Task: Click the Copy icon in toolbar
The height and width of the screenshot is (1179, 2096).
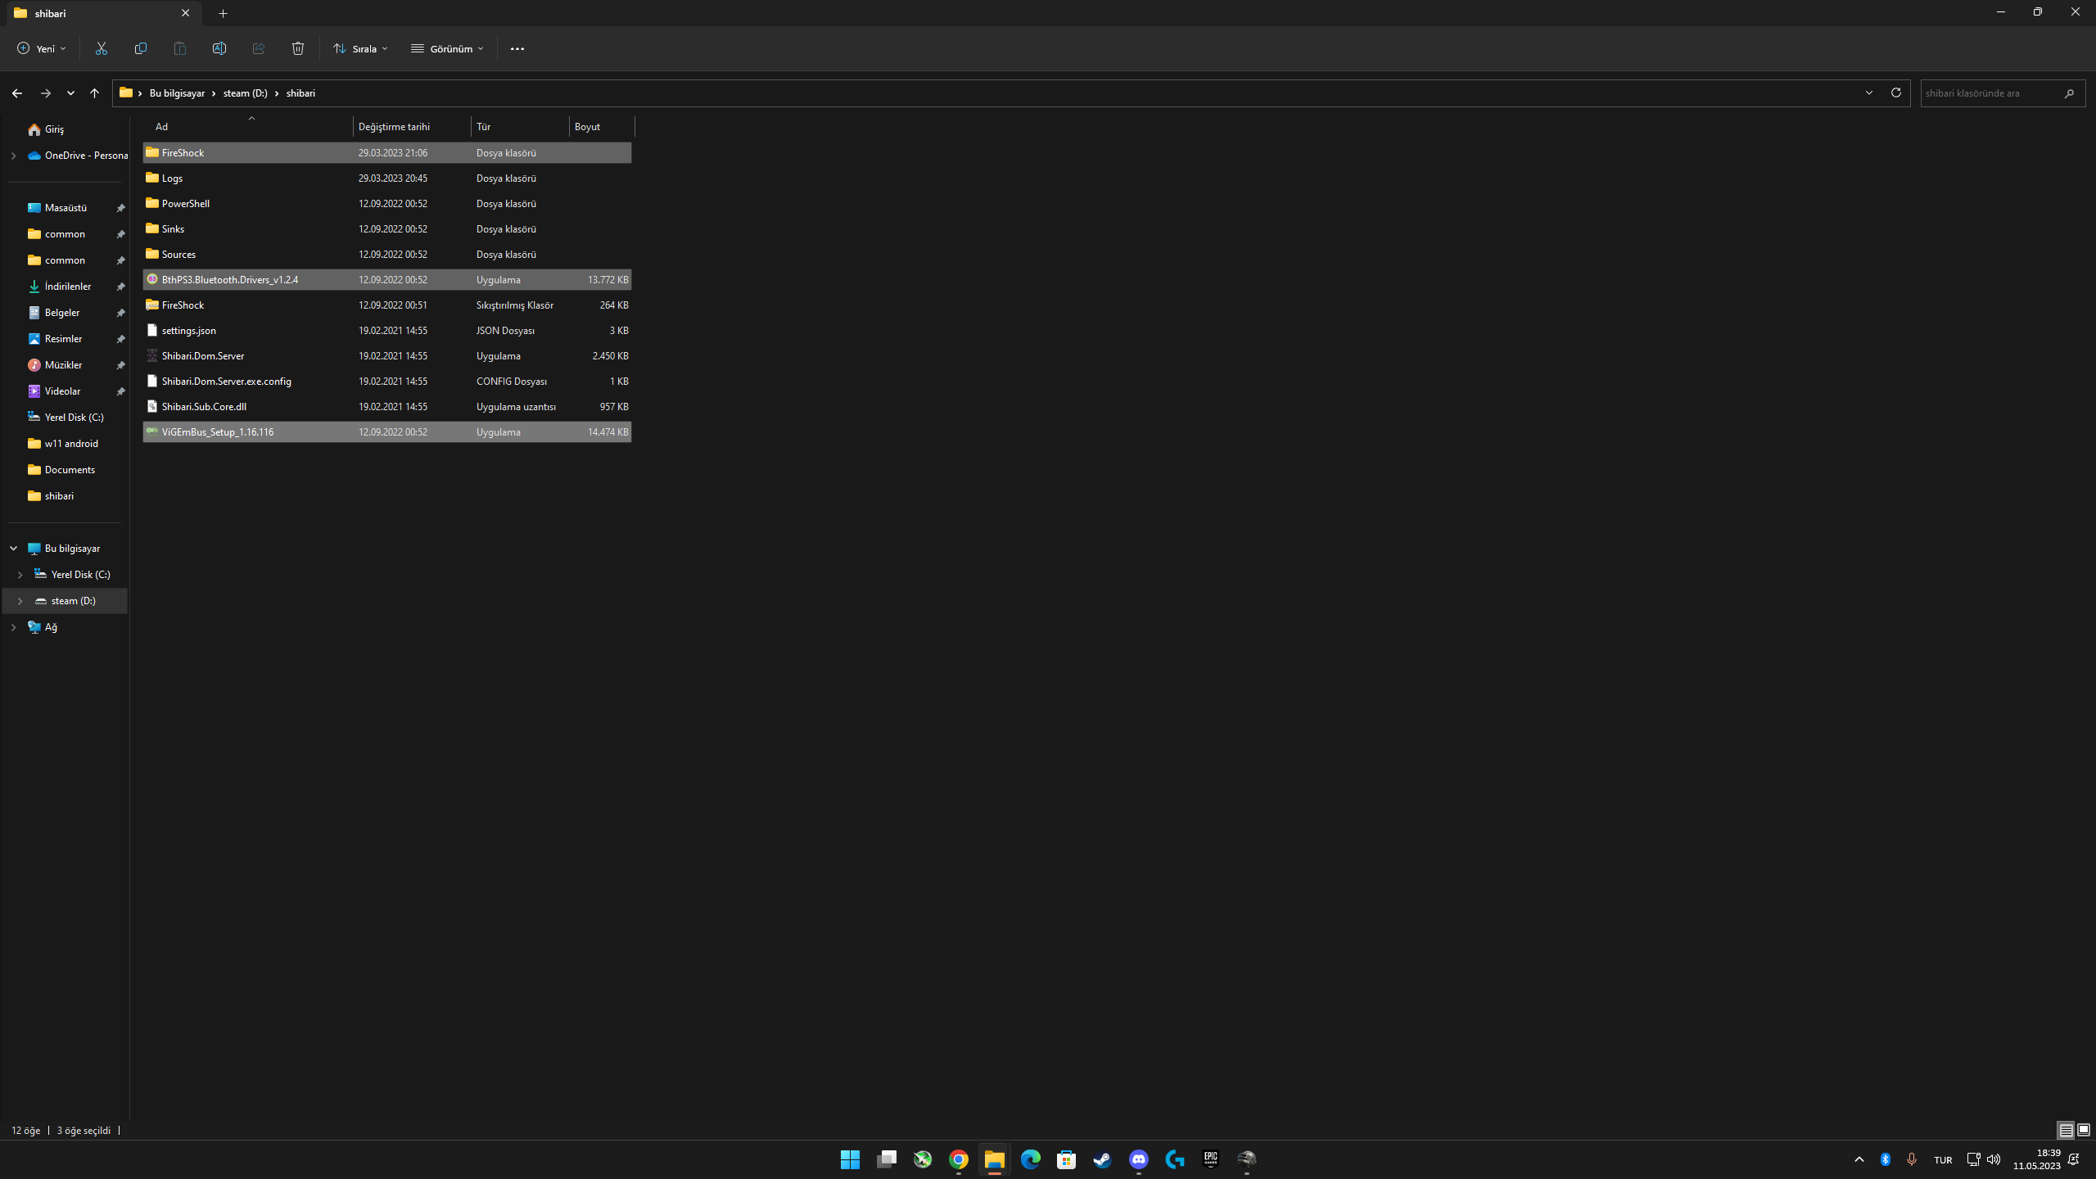Action: click(x=141, y=48)
